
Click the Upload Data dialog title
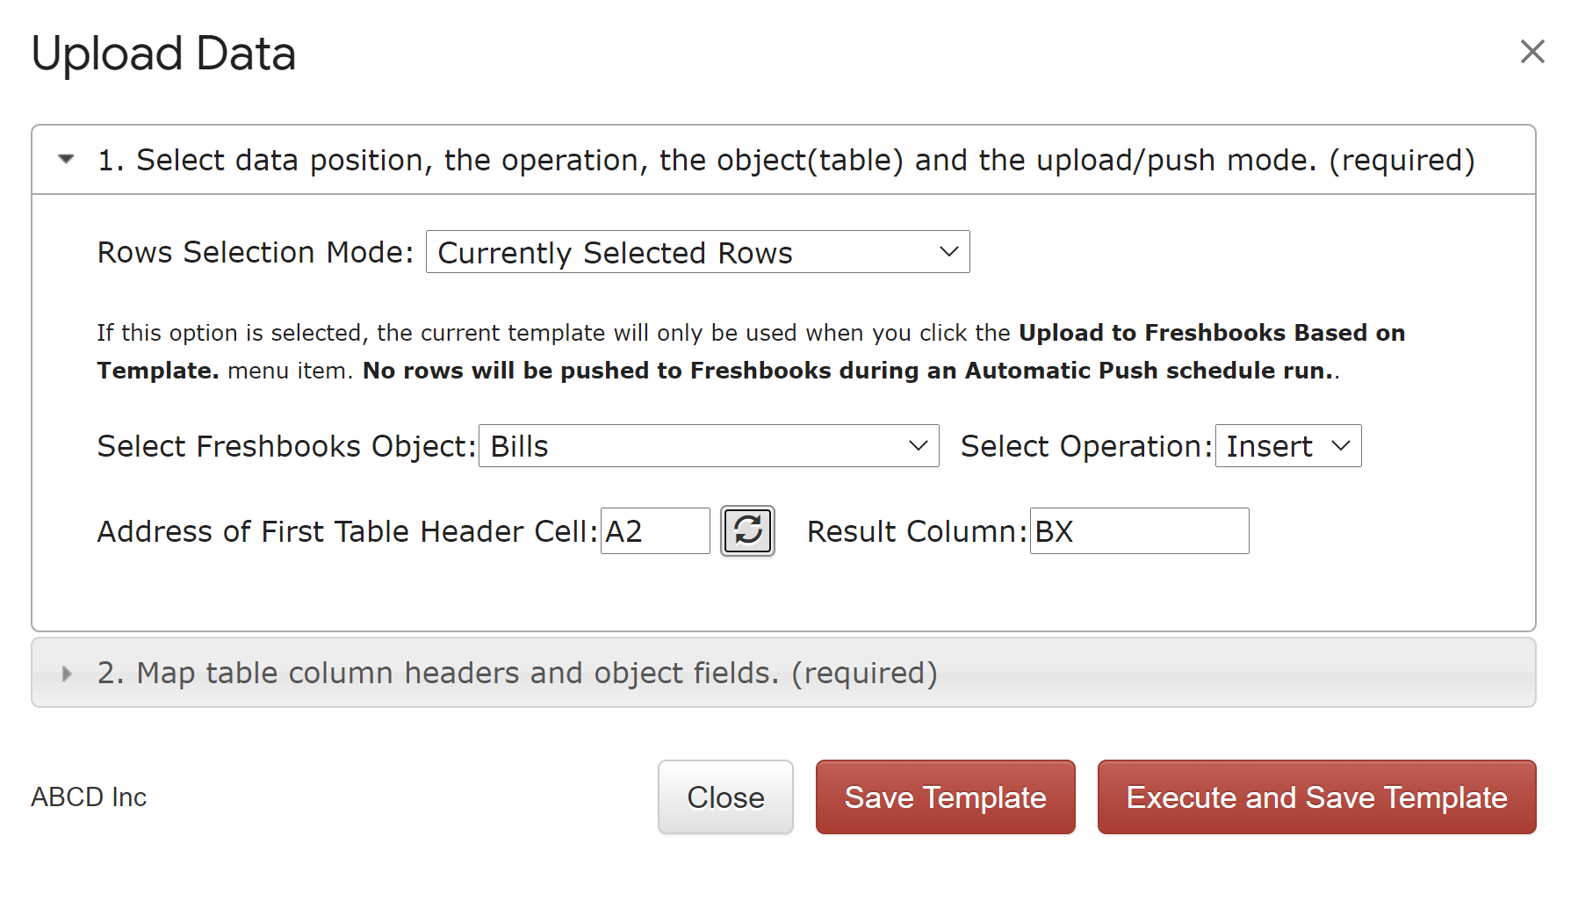coord(163,54)
